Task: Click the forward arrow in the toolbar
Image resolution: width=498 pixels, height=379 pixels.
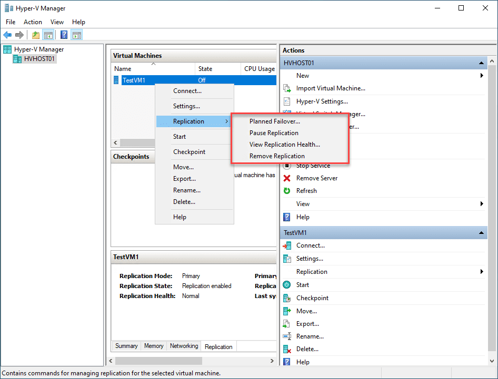Action: click(19, 35)
